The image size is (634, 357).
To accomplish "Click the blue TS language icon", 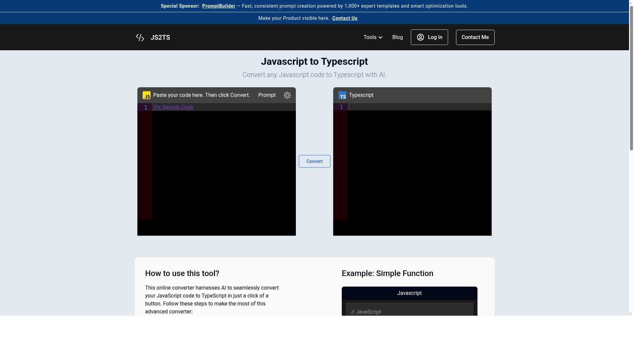I will tap(342, 95).
